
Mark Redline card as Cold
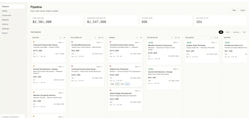[x=122, y=84]
